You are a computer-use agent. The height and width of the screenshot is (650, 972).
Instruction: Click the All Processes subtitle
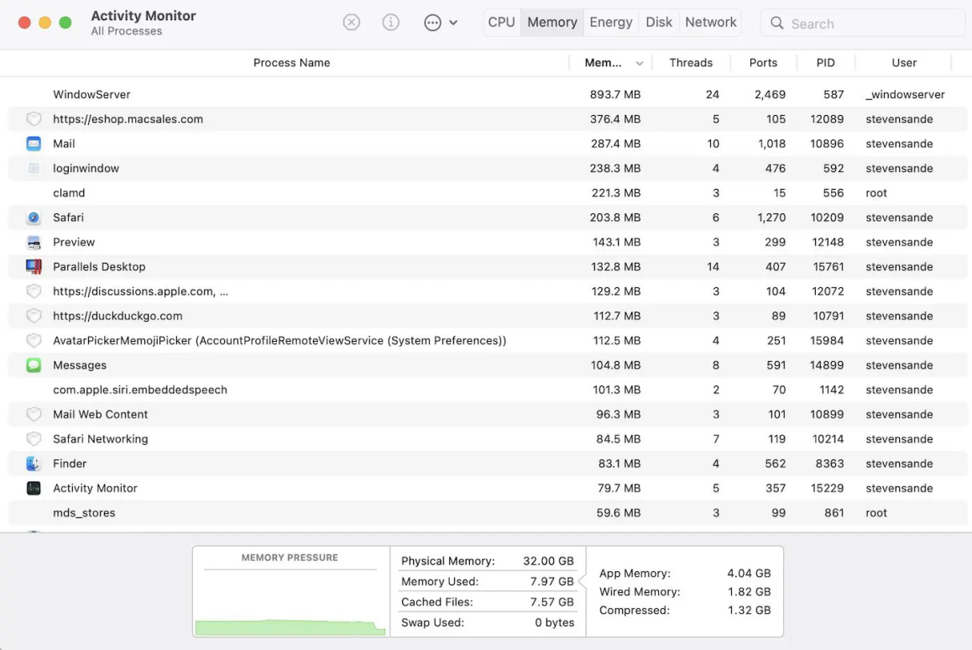(127, 31)
